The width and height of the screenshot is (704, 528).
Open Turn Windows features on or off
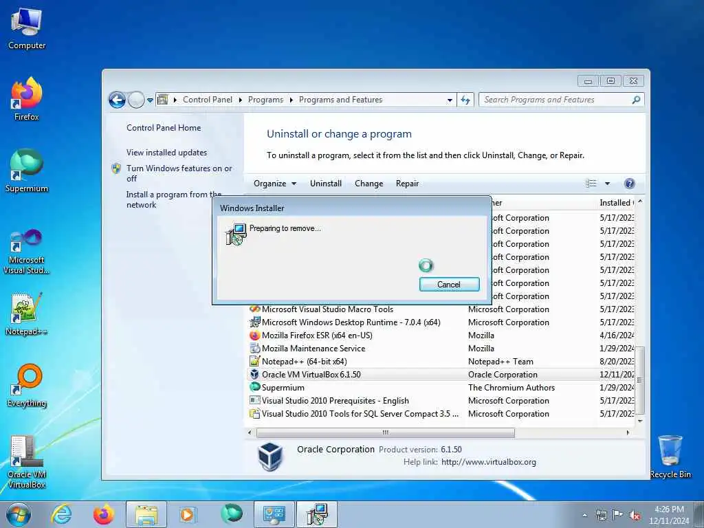pyautogui.click(x=179, y=173)
